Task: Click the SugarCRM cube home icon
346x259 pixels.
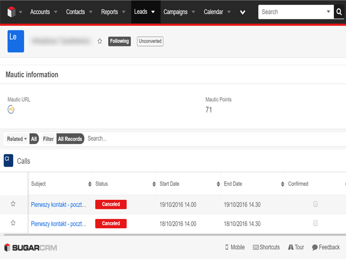Action: click(11, 12)
